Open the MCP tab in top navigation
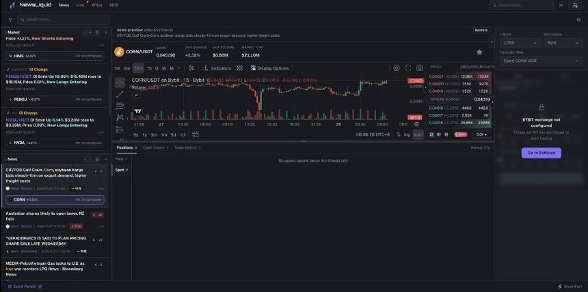The image size is (588, 292). [x=114, y=5]
